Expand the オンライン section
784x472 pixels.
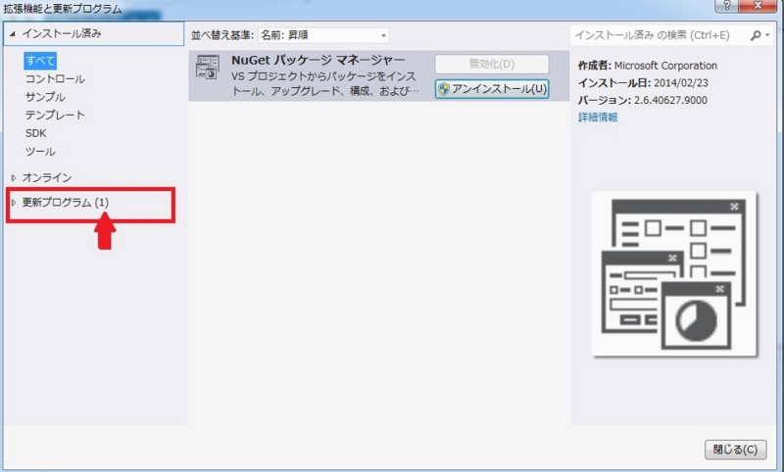point(14,178)
